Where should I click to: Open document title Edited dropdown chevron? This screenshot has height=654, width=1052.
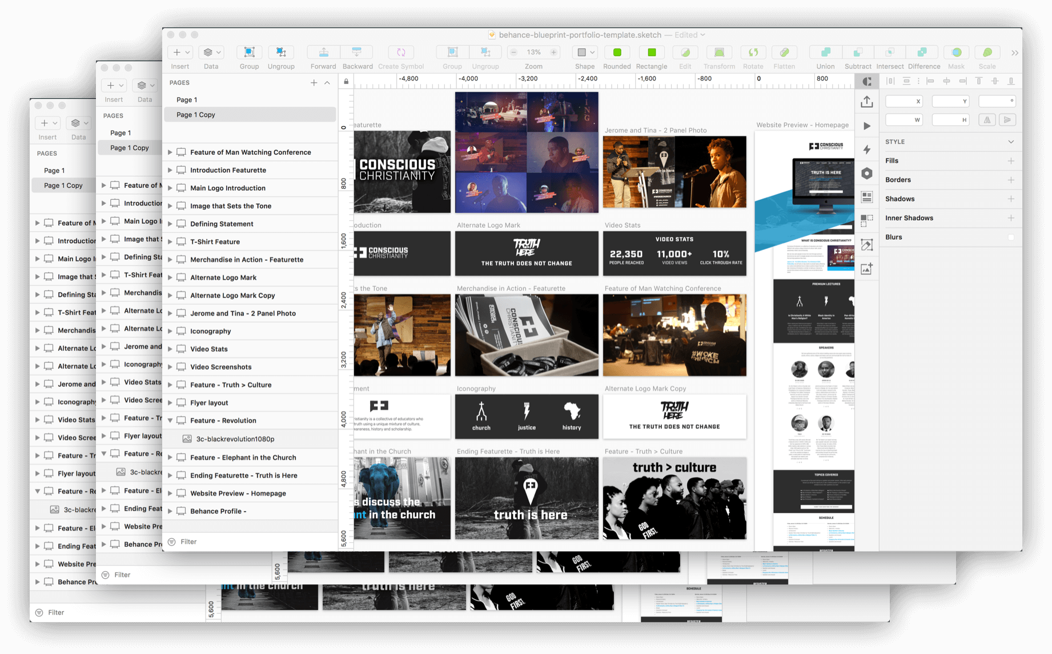pyautogui.click(x=702, y=35)
